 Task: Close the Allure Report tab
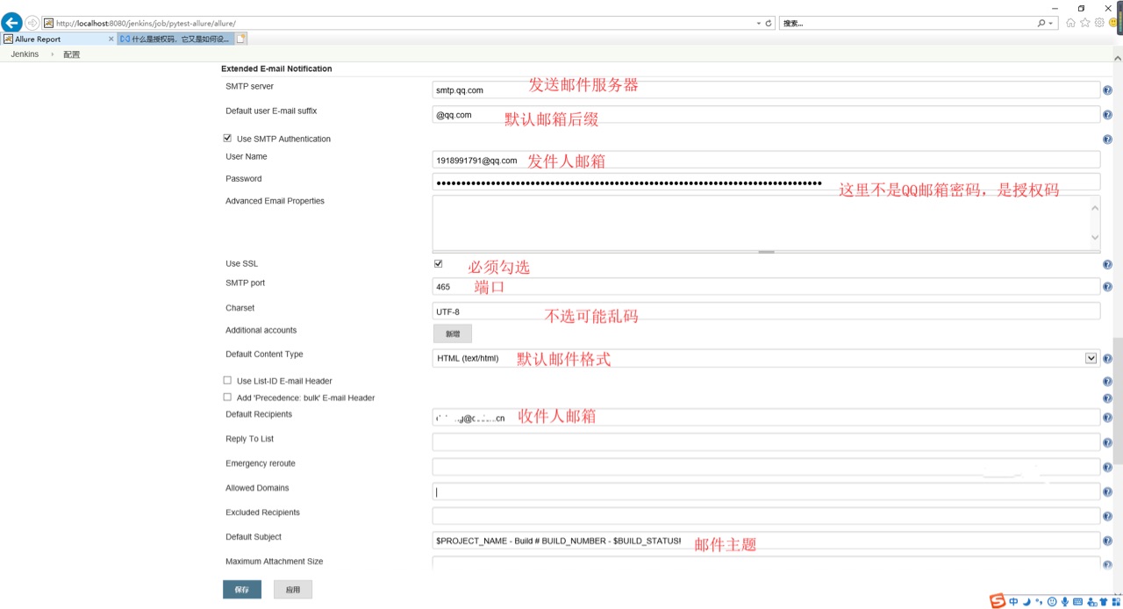[x=111, y=39]
